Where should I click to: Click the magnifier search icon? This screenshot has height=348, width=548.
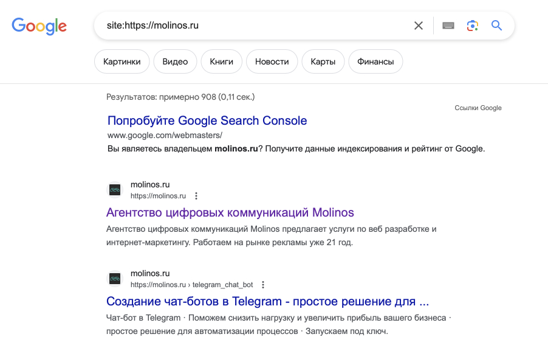click(496, 26)
